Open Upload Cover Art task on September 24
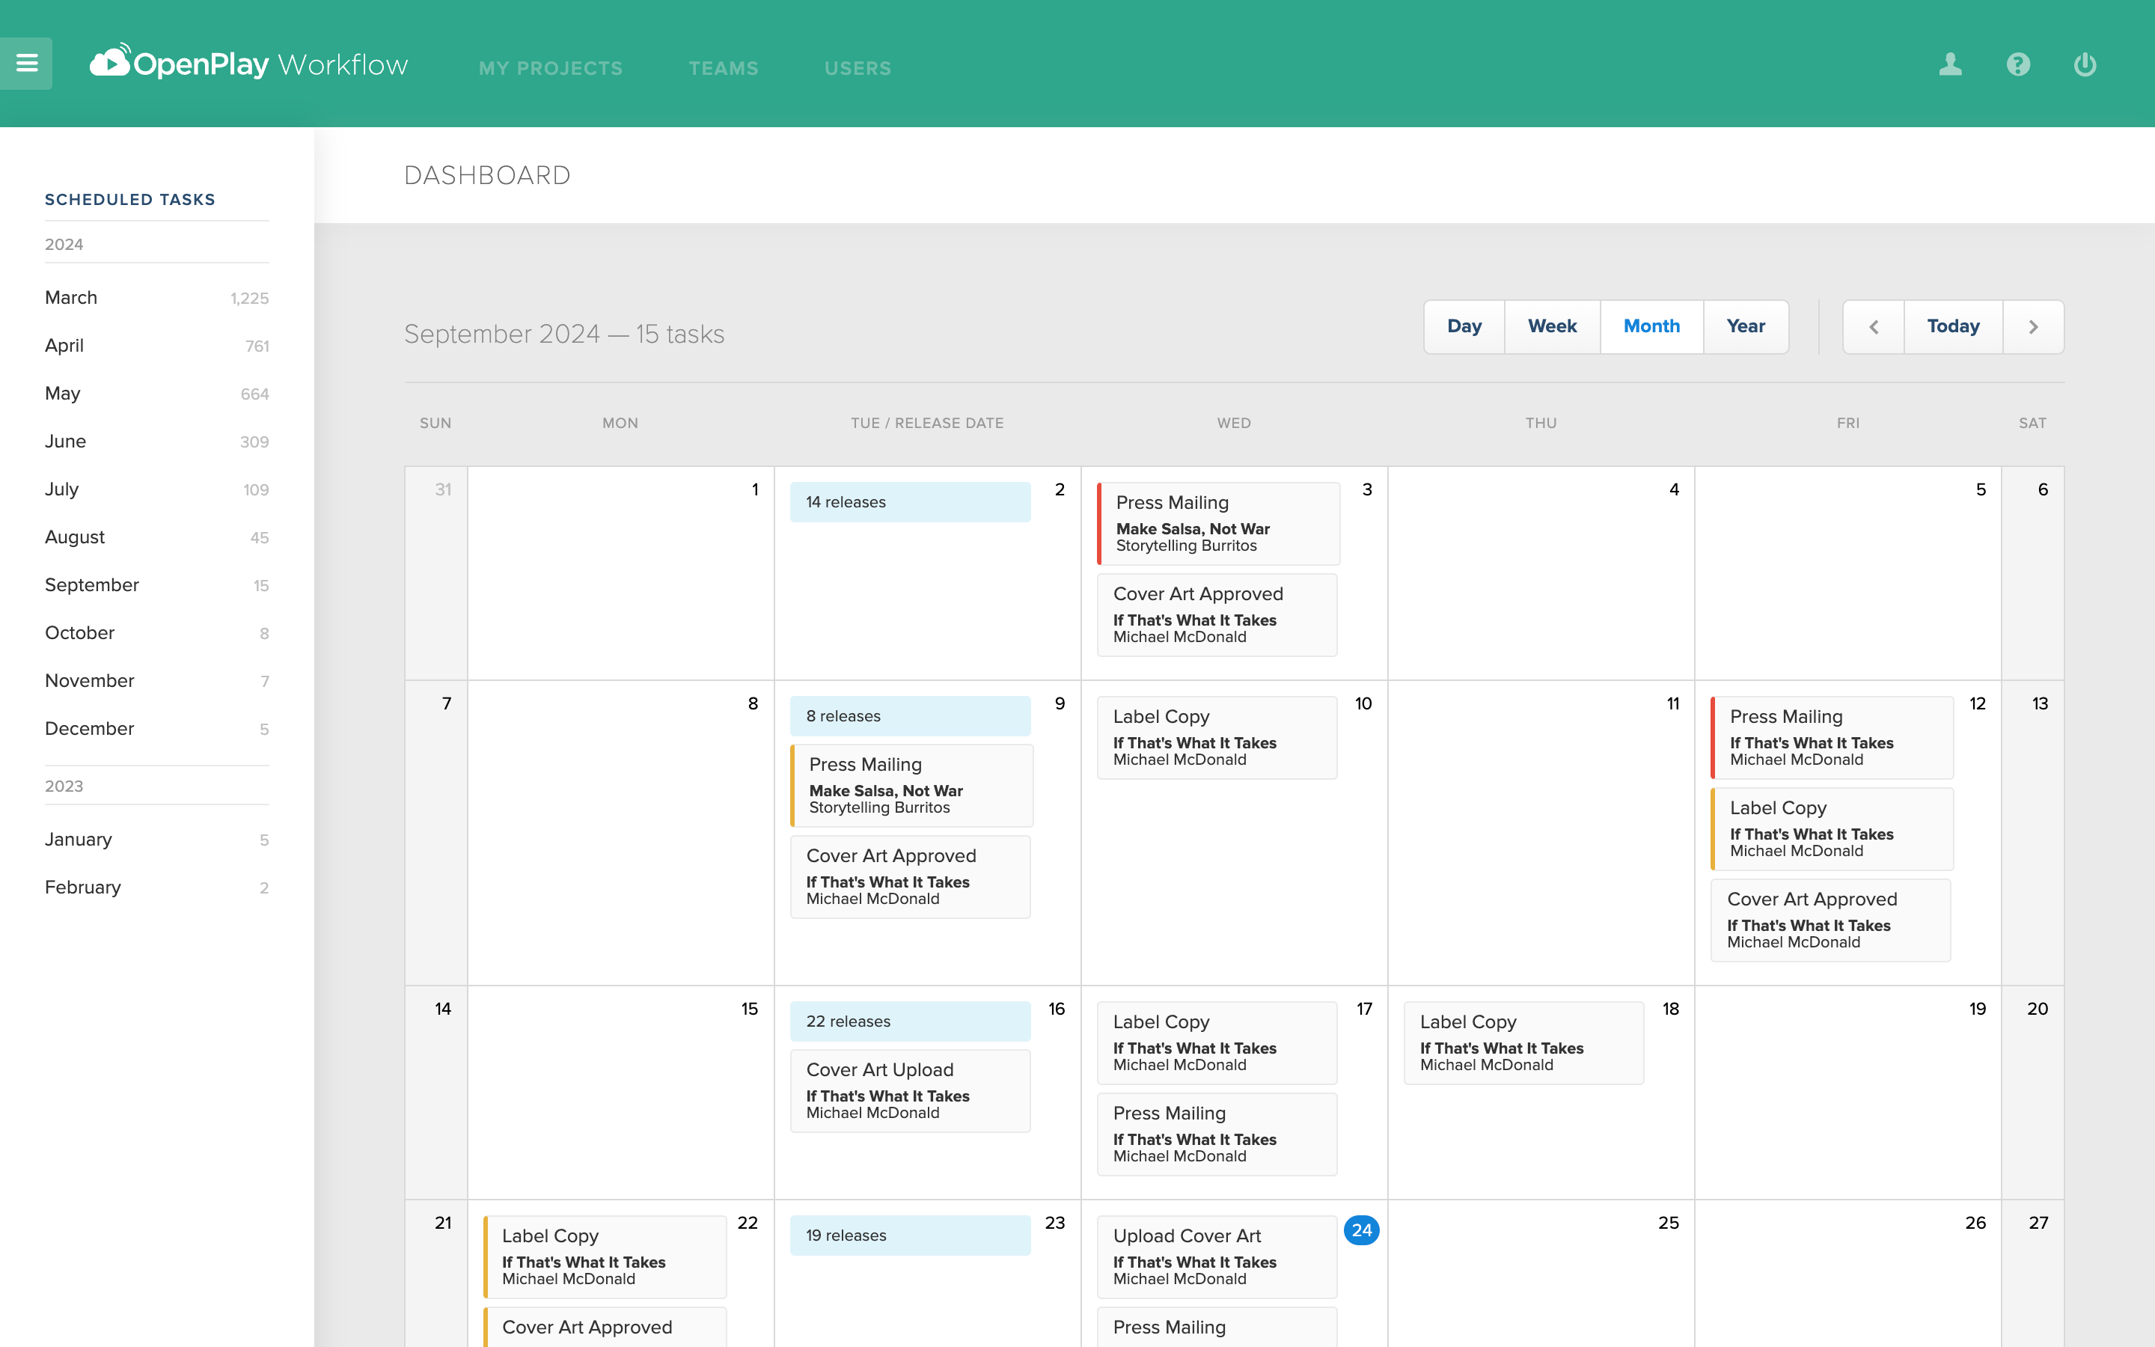 [1217, 1257]
